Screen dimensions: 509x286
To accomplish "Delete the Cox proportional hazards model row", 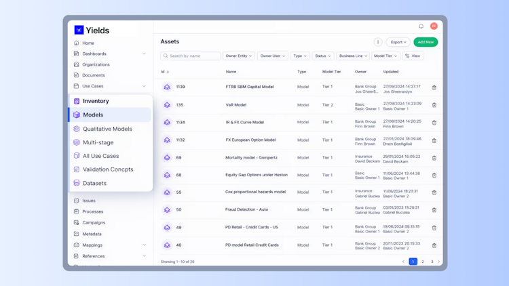I will coord(434,192).
